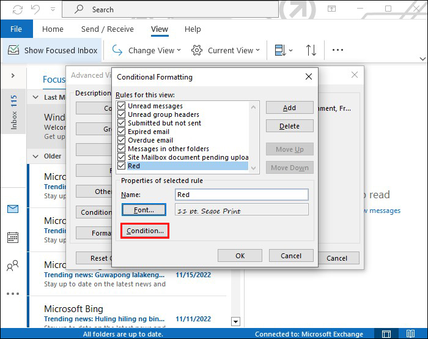
Task: Click the Send/Receive sync icon in title bar
Action: pos(18,10)
